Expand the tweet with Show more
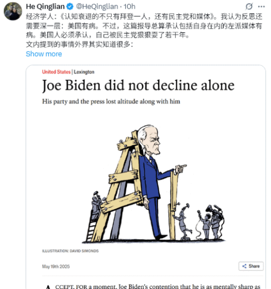271x289 pixels. point(44,54)
